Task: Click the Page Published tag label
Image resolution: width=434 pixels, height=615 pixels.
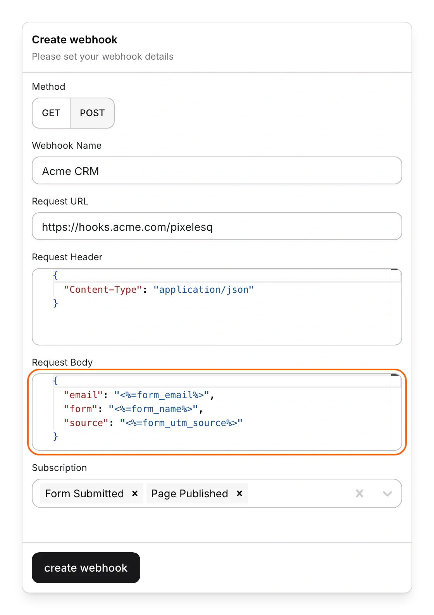Action: [189, 493]
